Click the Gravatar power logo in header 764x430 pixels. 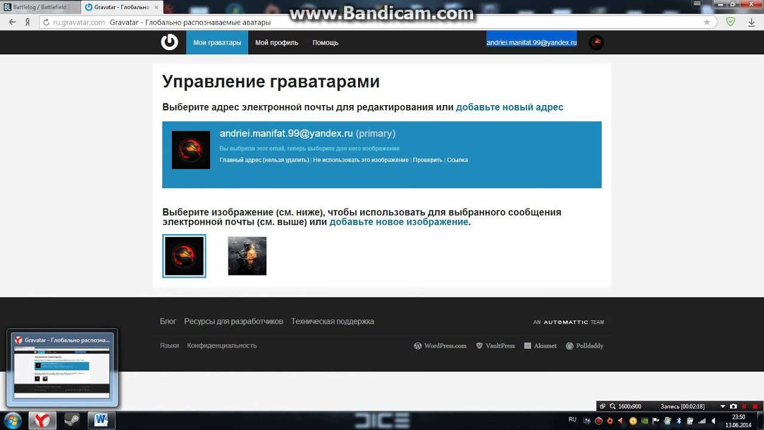170,42
